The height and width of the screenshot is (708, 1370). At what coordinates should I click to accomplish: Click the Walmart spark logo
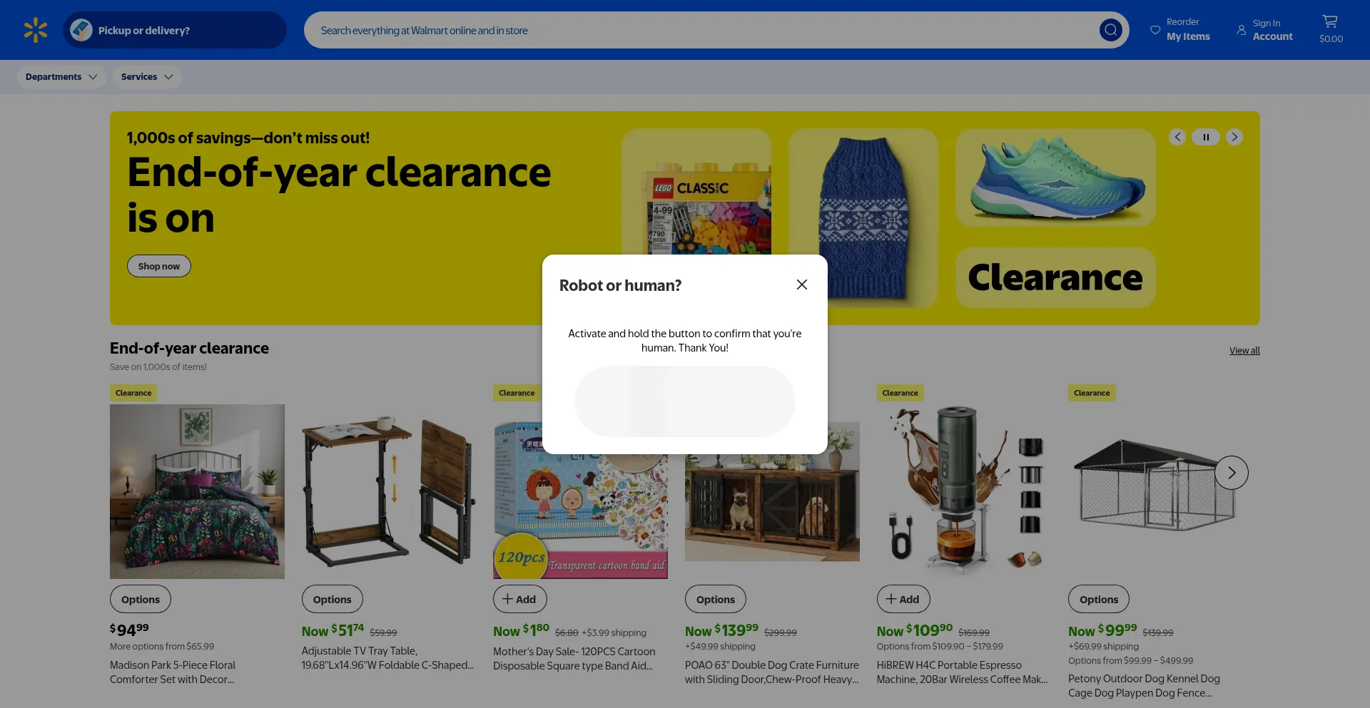(35, 30)
